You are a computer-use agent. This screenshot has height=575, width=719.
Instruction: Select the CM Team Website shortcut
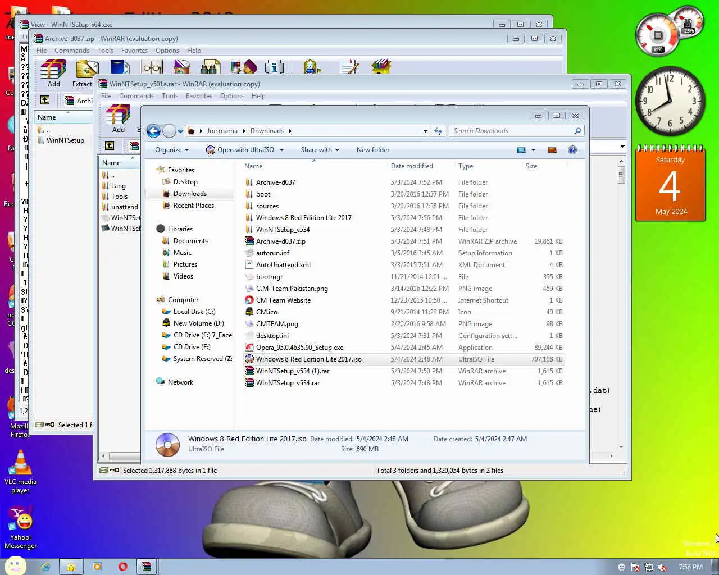click(283, 300)
